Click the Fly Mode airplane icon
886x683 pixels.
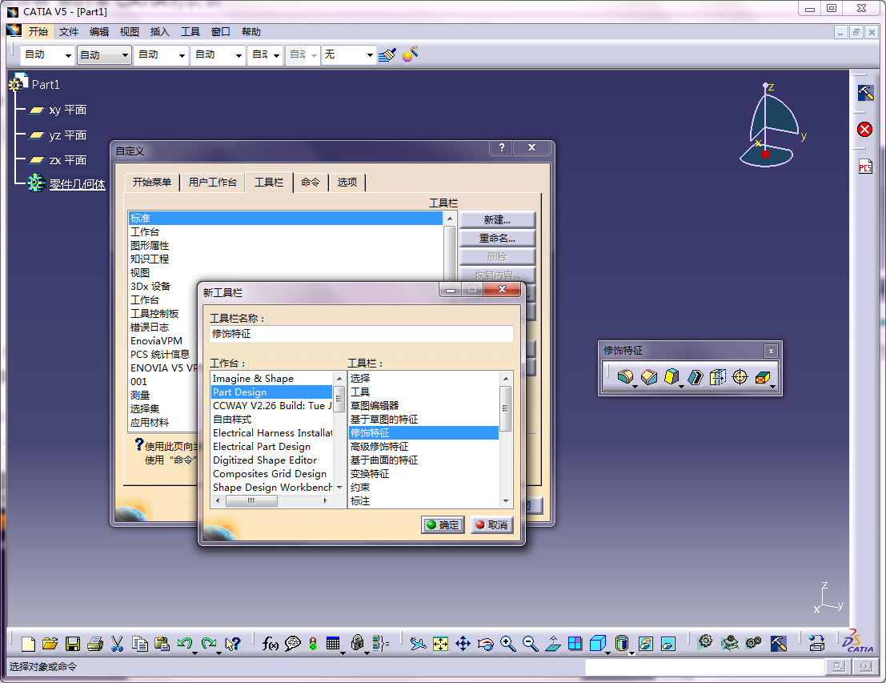point(418,644)
